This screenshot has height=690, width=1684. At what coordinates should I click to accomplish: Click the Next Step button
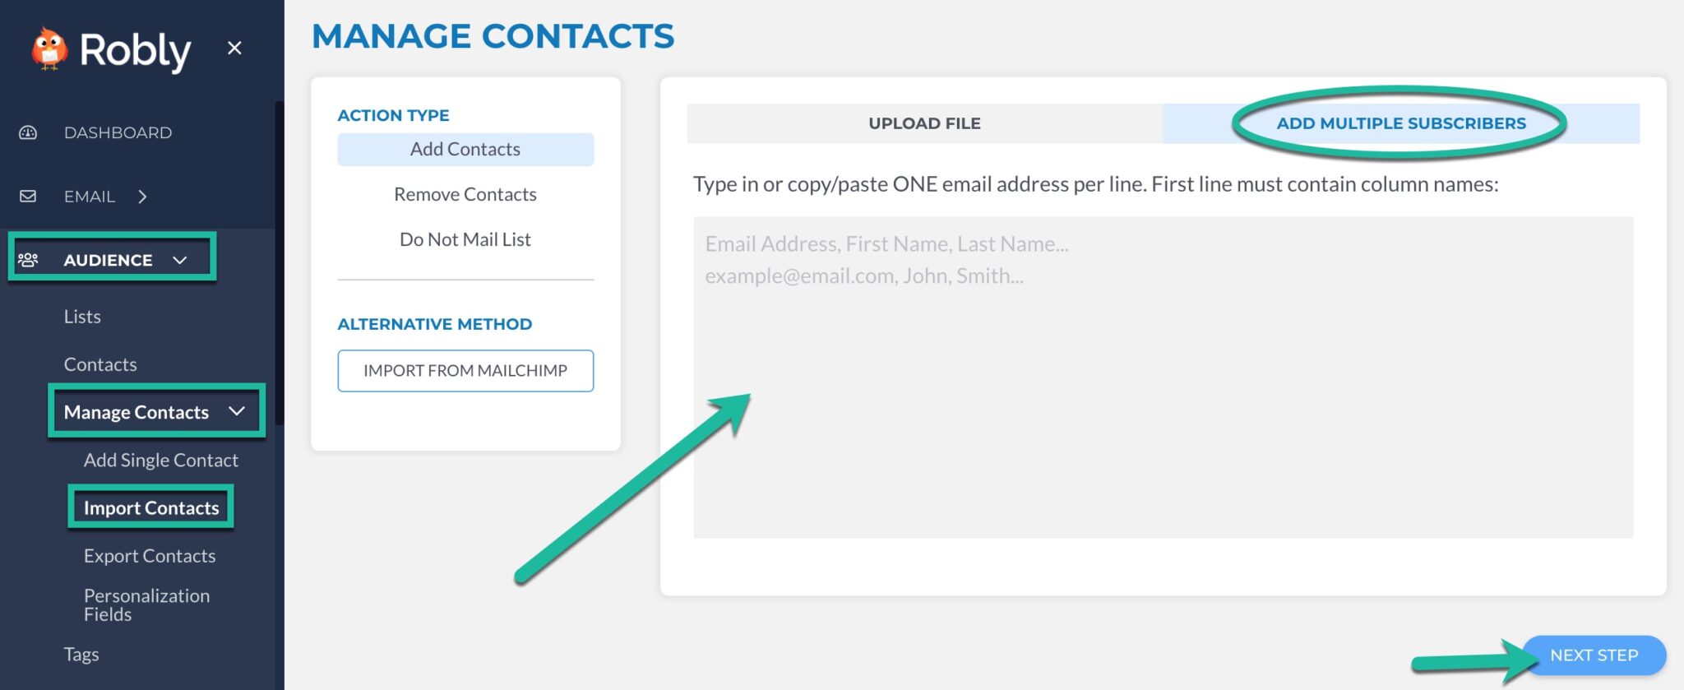point(1593,655)
